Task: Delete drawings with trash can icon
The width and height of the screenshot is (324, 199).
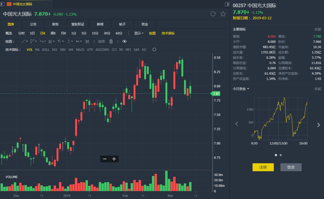Action: click(x=111, y=41)
